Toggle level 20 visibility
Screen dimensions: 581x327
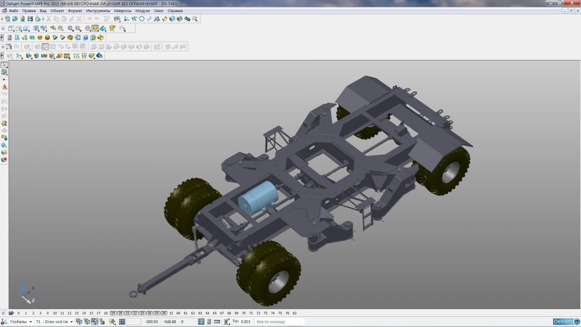coord(121,313)
